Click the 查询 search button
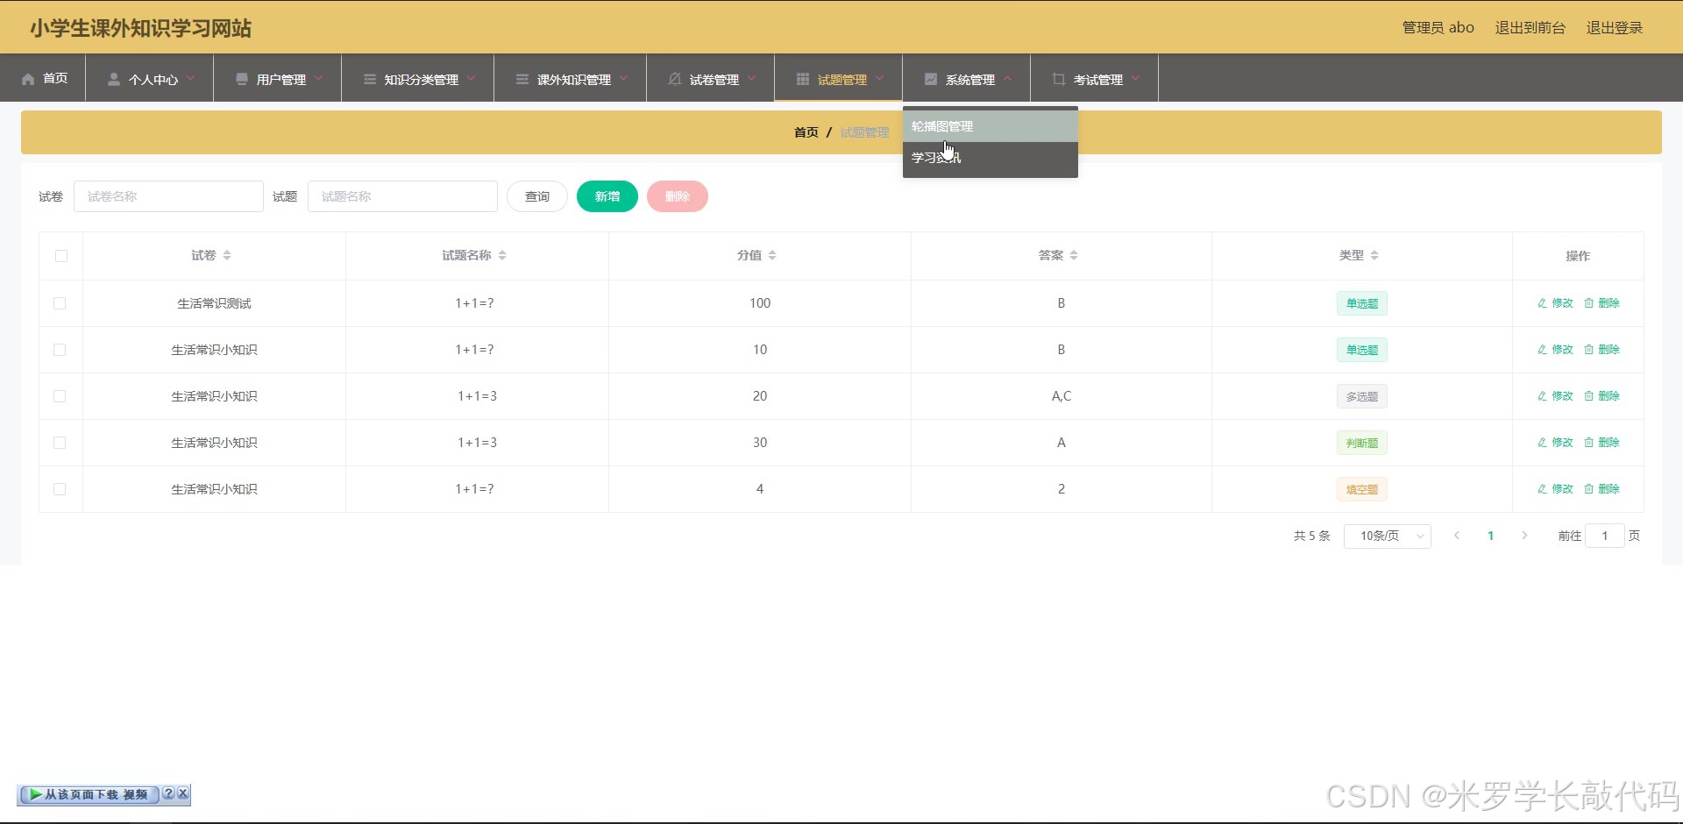 tap(537, 196)
